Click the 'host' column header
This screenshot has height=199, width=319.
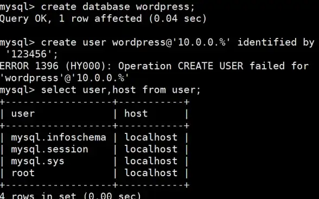click(x=136, y=113)
